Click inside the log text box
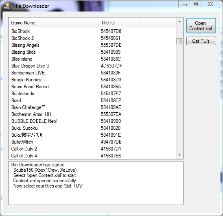This screenshot has height=216, width=223. tap(96, 183)
